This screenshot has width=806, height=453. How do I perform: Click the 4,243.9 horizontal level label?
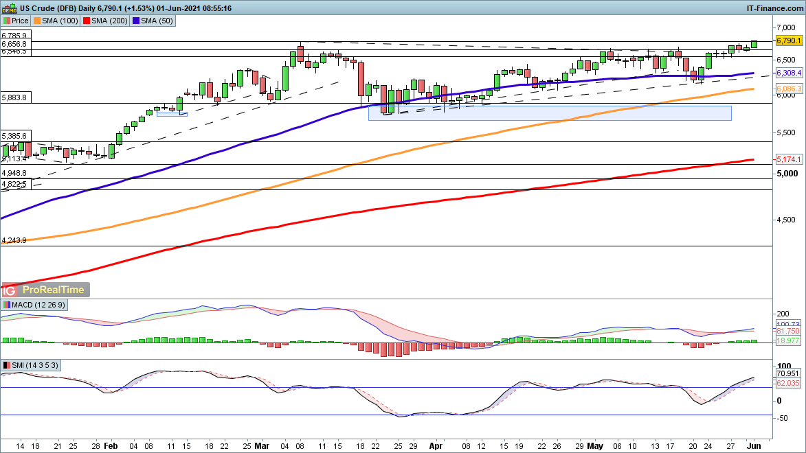[x=14, y=240]
